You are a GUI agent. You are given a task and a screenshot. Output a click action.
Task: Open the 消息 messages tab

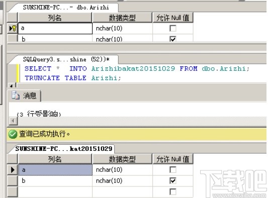pos(24,95)
